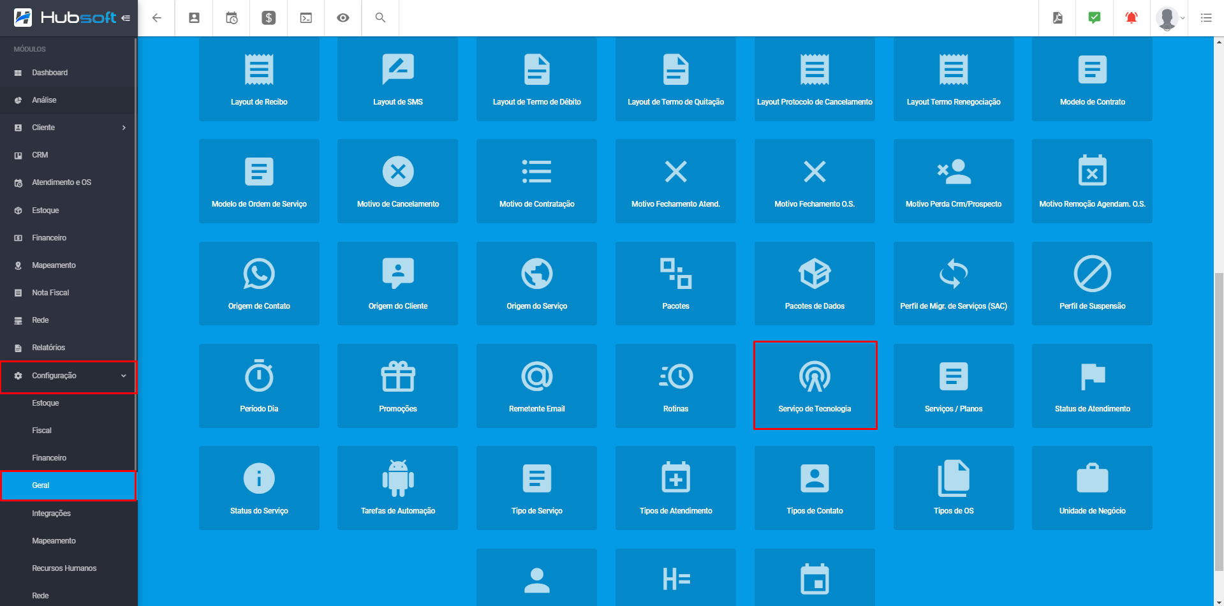Click the search magnifier icon
Screen dimensions: 1224x606
pyautogui.click(x=380, y=18)
